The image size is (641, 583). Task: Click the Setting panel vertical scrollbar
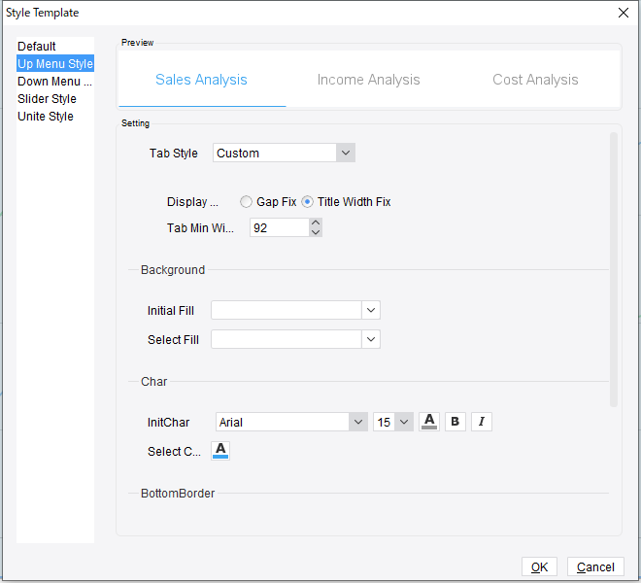pyautogui.click(x=613, y=269)
